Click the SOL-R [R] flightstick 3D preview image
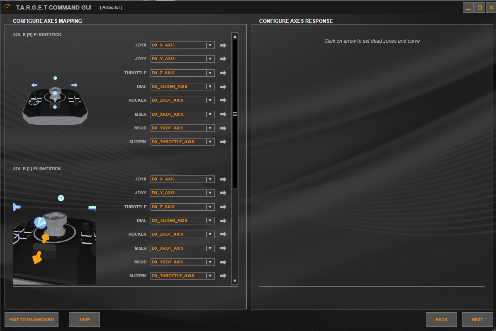Viewport: 496px width, 331px height. tap(55, 104)
